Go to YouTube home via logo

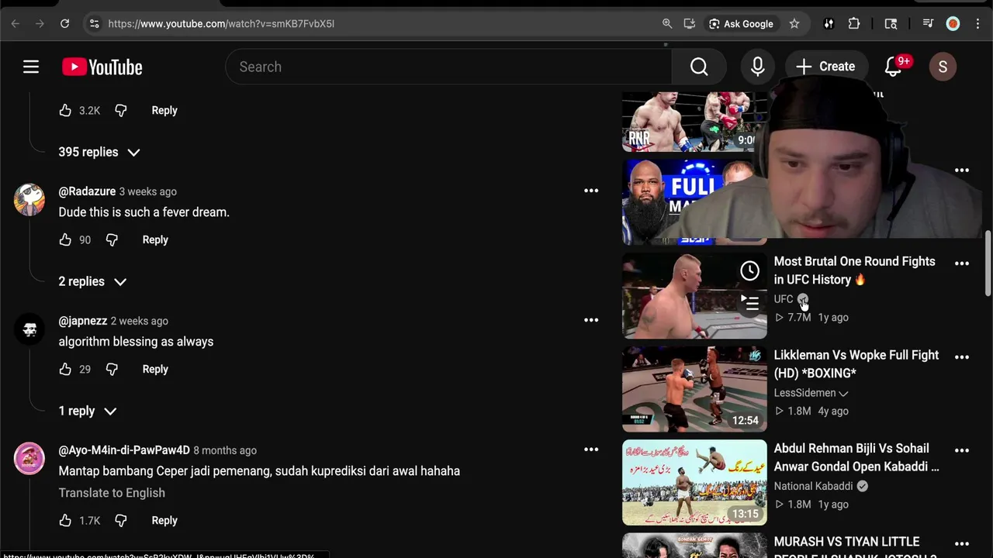(102, 67)
